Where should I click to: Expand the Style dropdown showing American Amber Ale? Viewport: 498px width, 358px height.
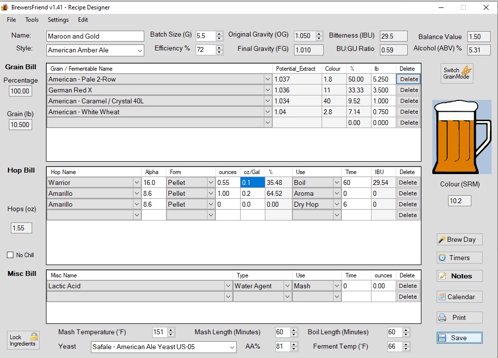pyautogui.click(x=139, y=50)
